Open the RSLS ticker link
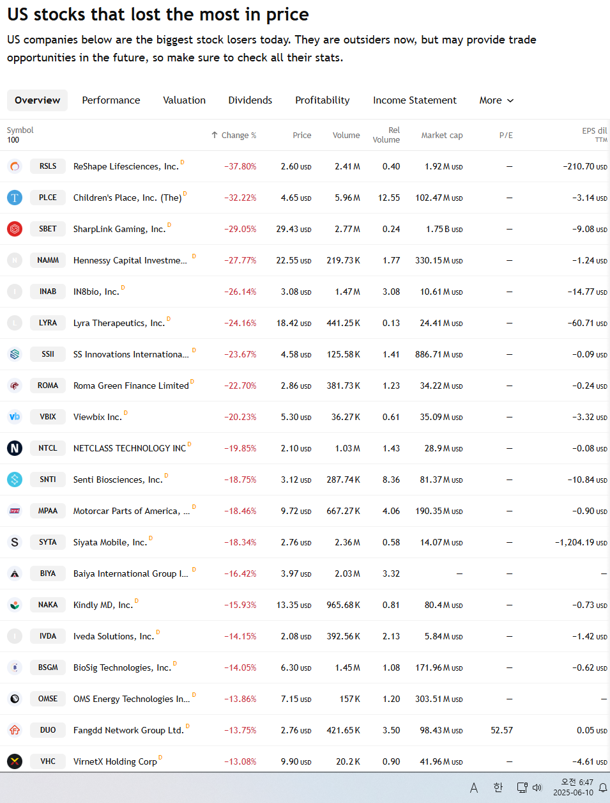 pos(48,166)
